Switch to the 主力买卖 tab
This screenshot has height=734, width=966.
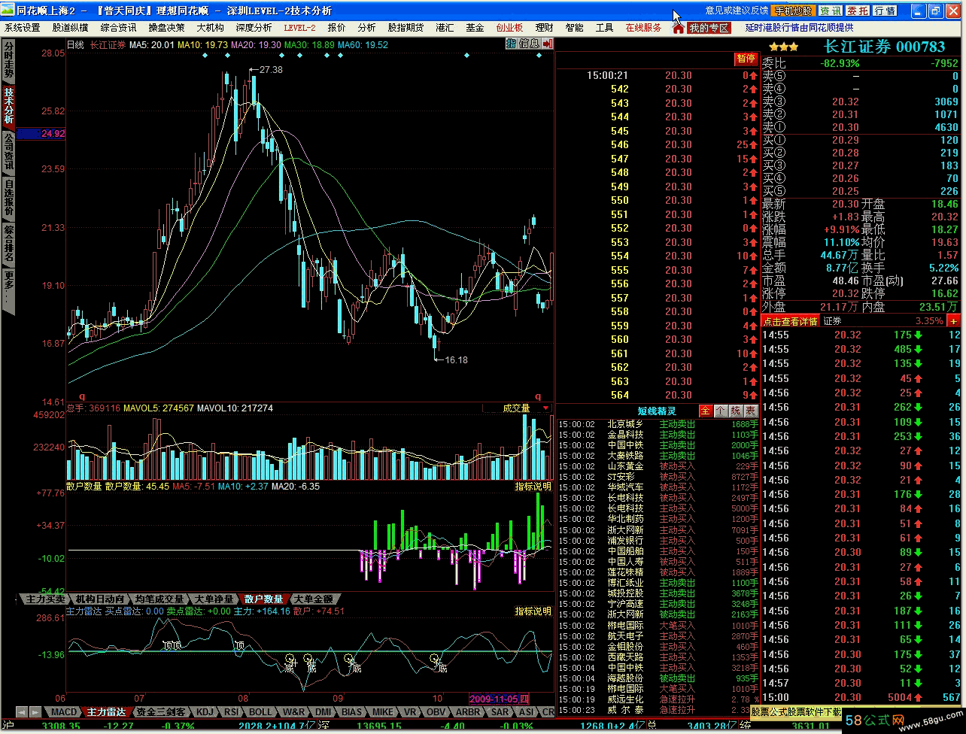tap(44, 599)
